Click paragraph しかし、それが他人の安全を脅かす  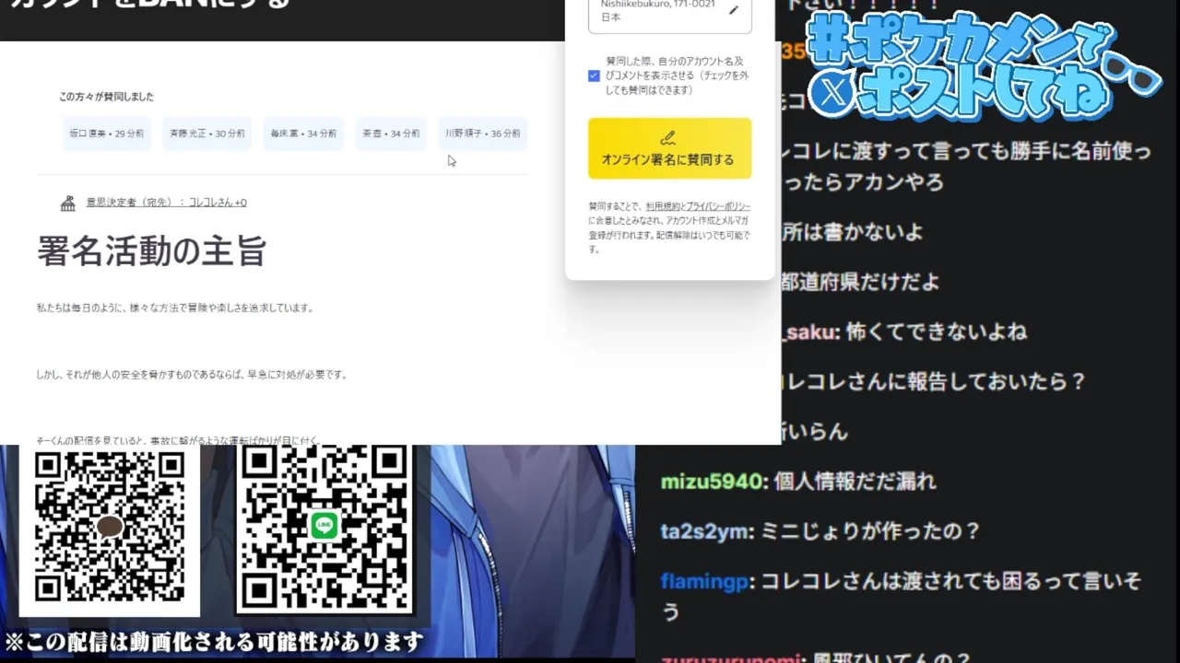(x=192, y=375)
